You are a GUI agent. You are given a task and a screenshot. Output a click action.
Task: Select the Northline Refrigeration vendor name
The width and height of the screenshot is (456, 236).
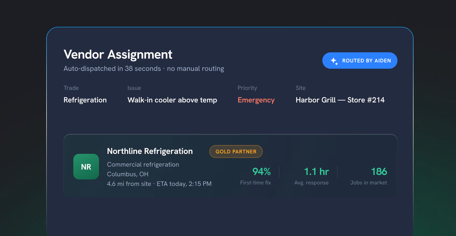tap(150, 151)
